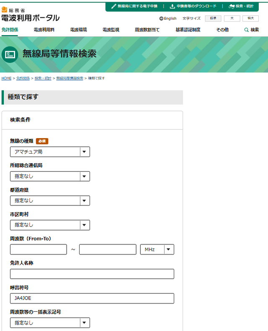Open the 周波数等の一括表示記号 dropdown

[50, 323]
